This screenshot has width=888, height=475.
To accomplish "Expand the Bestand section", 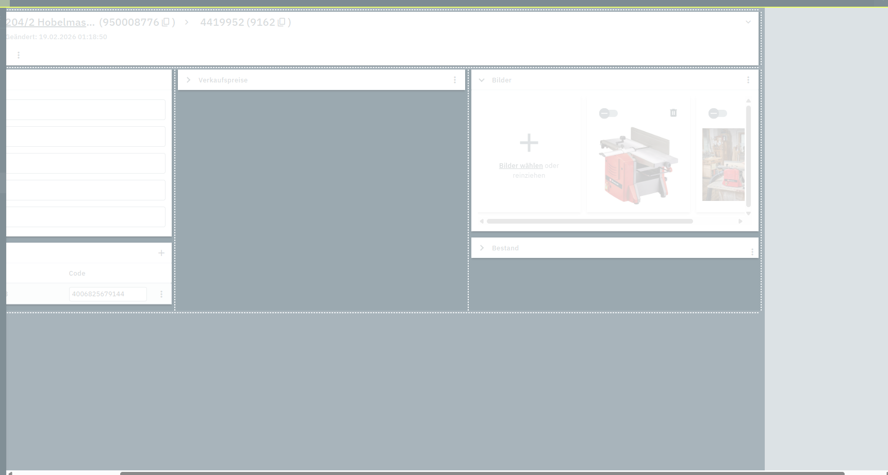I will tap(482, 248).
